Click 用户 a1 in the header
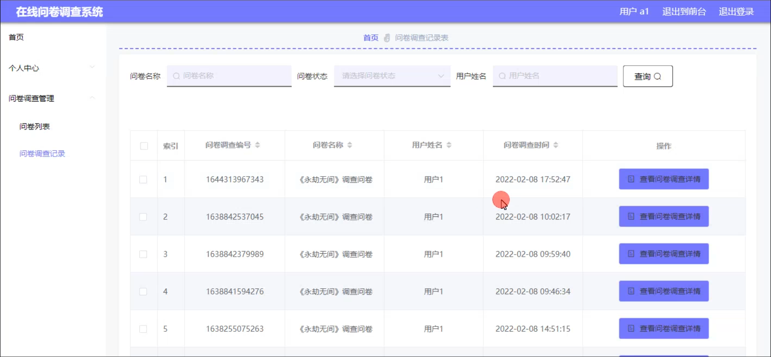Screen dimensions: 771x357 [634, 12]
